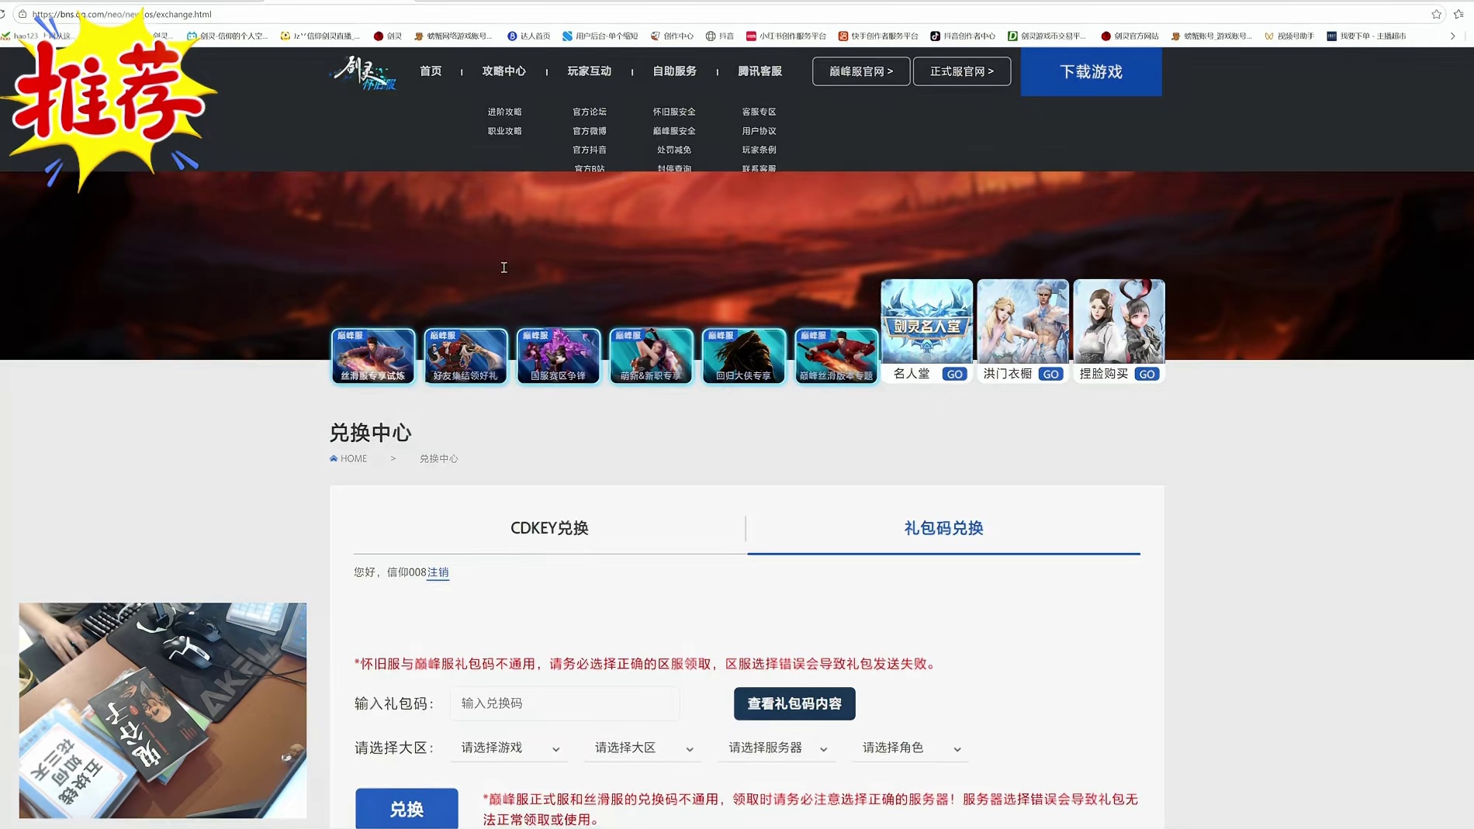Open the 自助服务 nav menu
This screenshot has height=829, width=1474.
coord(674,71)
